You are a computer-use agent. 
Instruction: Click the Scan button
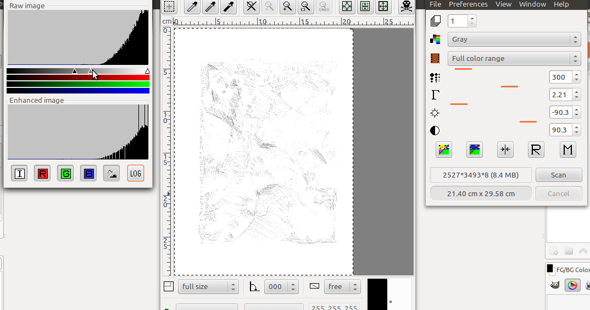click(558, 175)
